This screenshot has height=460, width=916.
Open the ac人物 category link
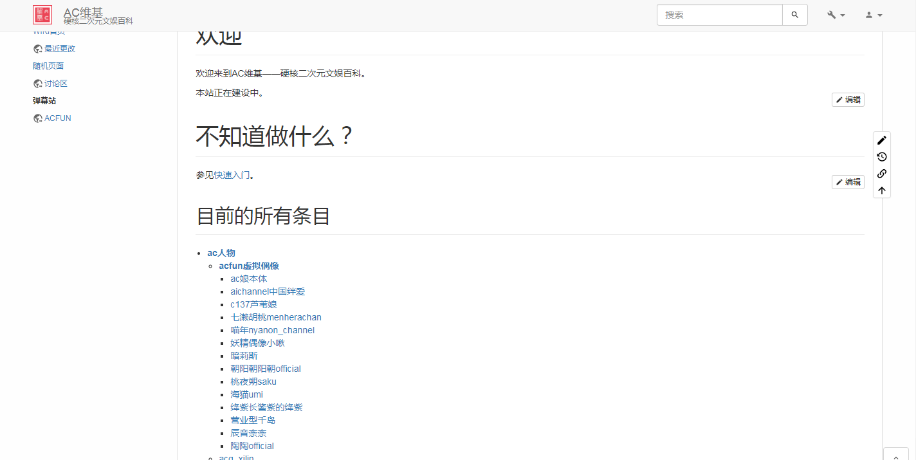pos(221,253)
